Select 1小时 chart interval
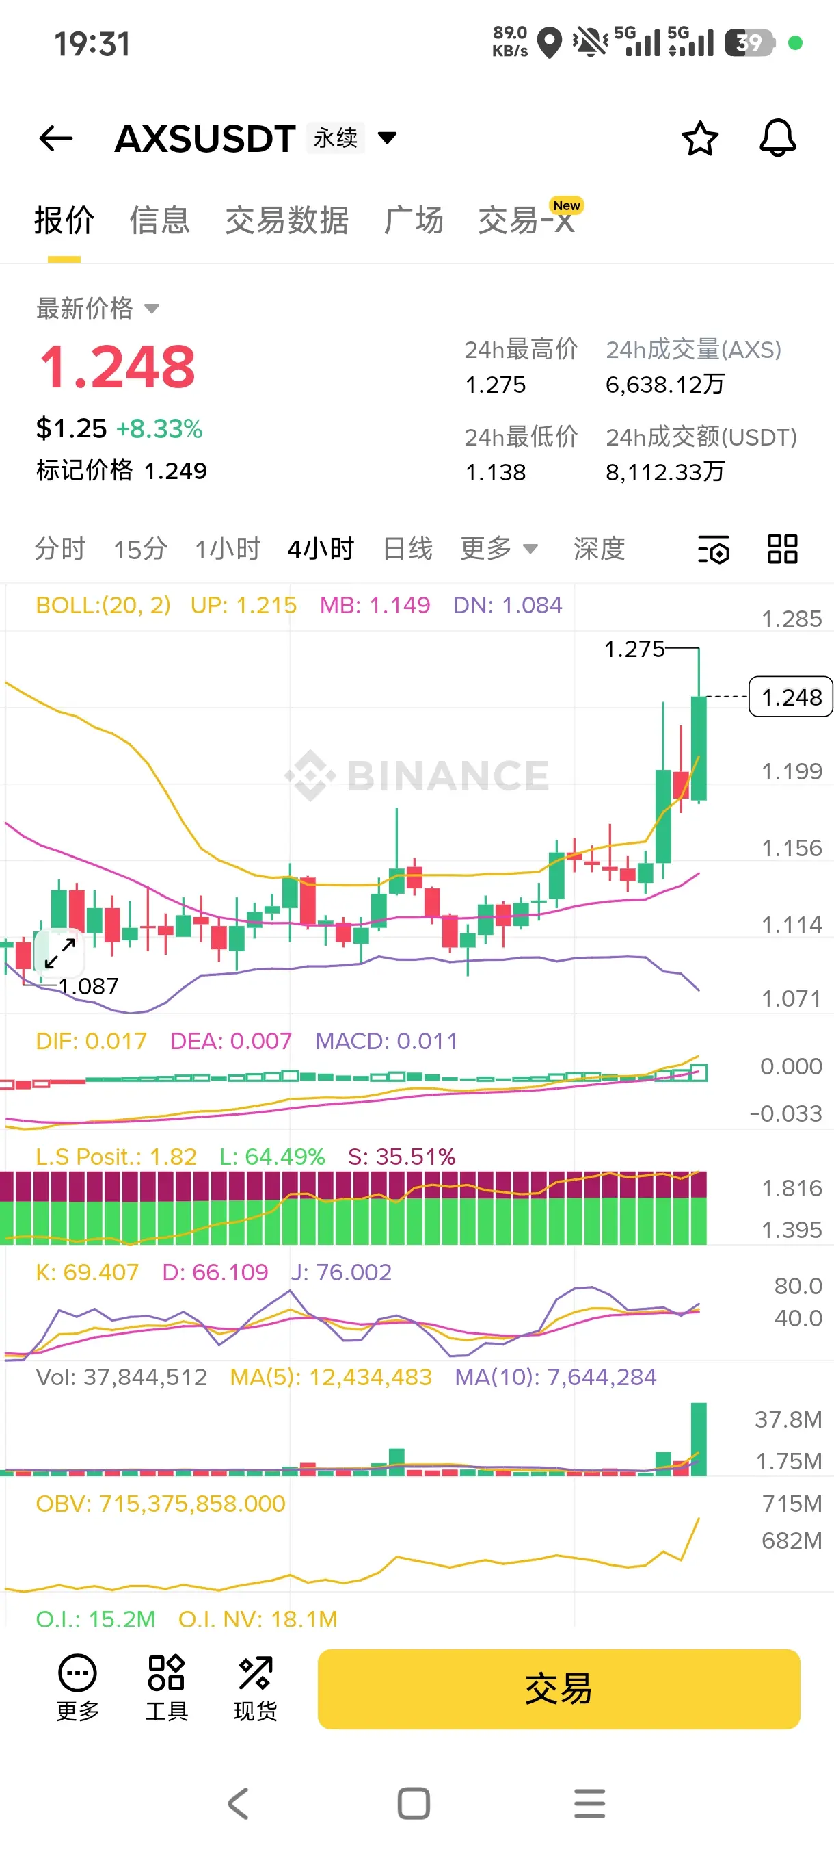Image resolution: width=834 pixels, height=1856 pixels. tap(228, 549)
